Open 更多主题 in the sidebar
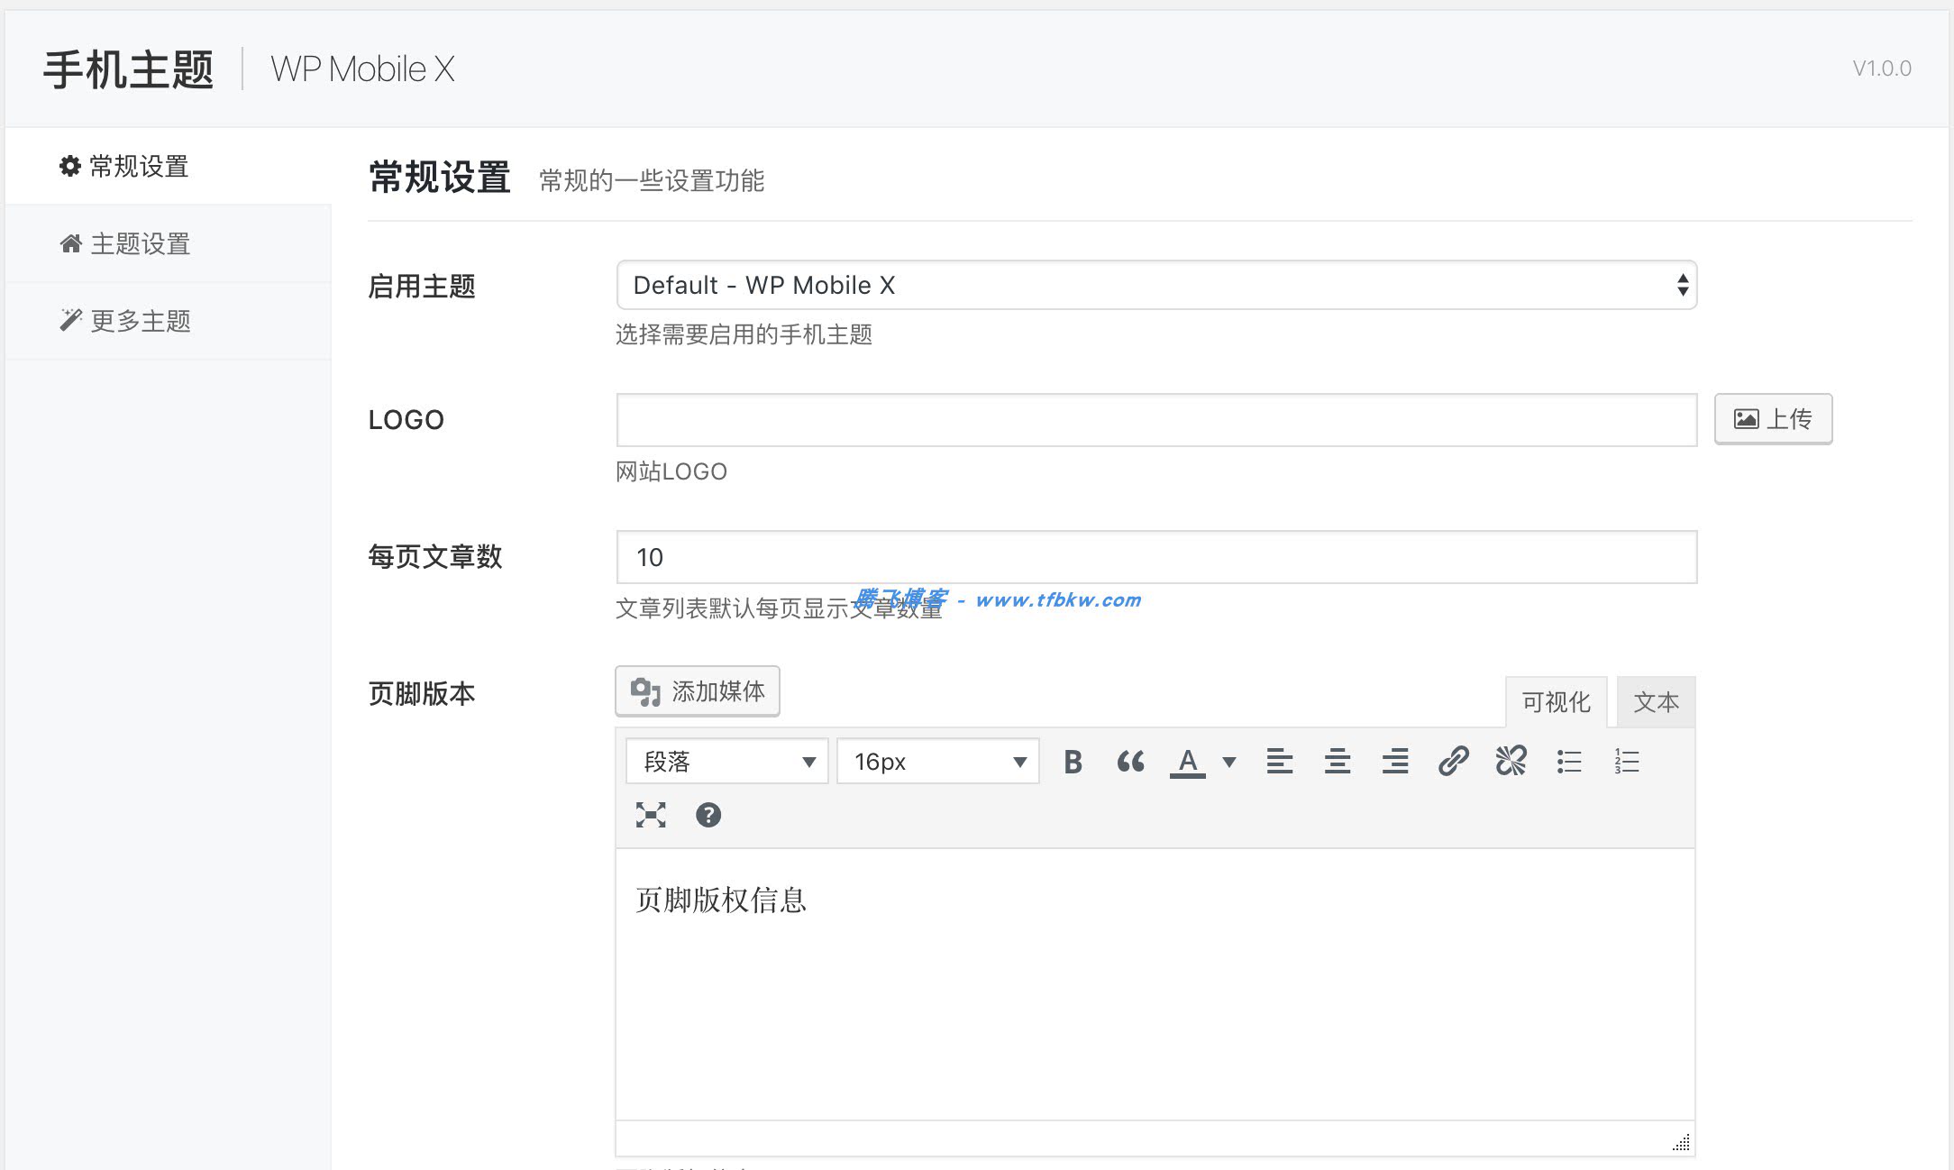This screenshot has height=1170, width=1954. click(169, 321)
